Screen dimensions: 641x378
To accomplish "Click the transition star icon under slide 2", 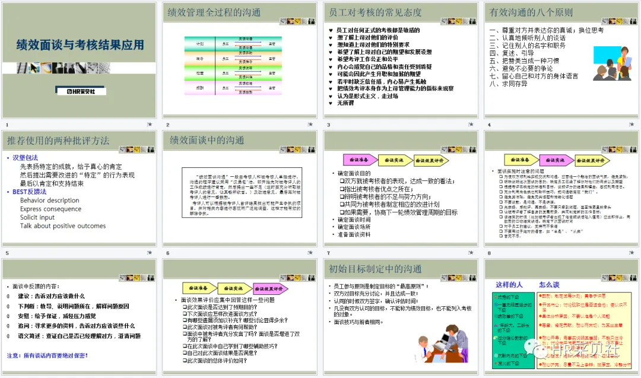I will coord(310,124).
